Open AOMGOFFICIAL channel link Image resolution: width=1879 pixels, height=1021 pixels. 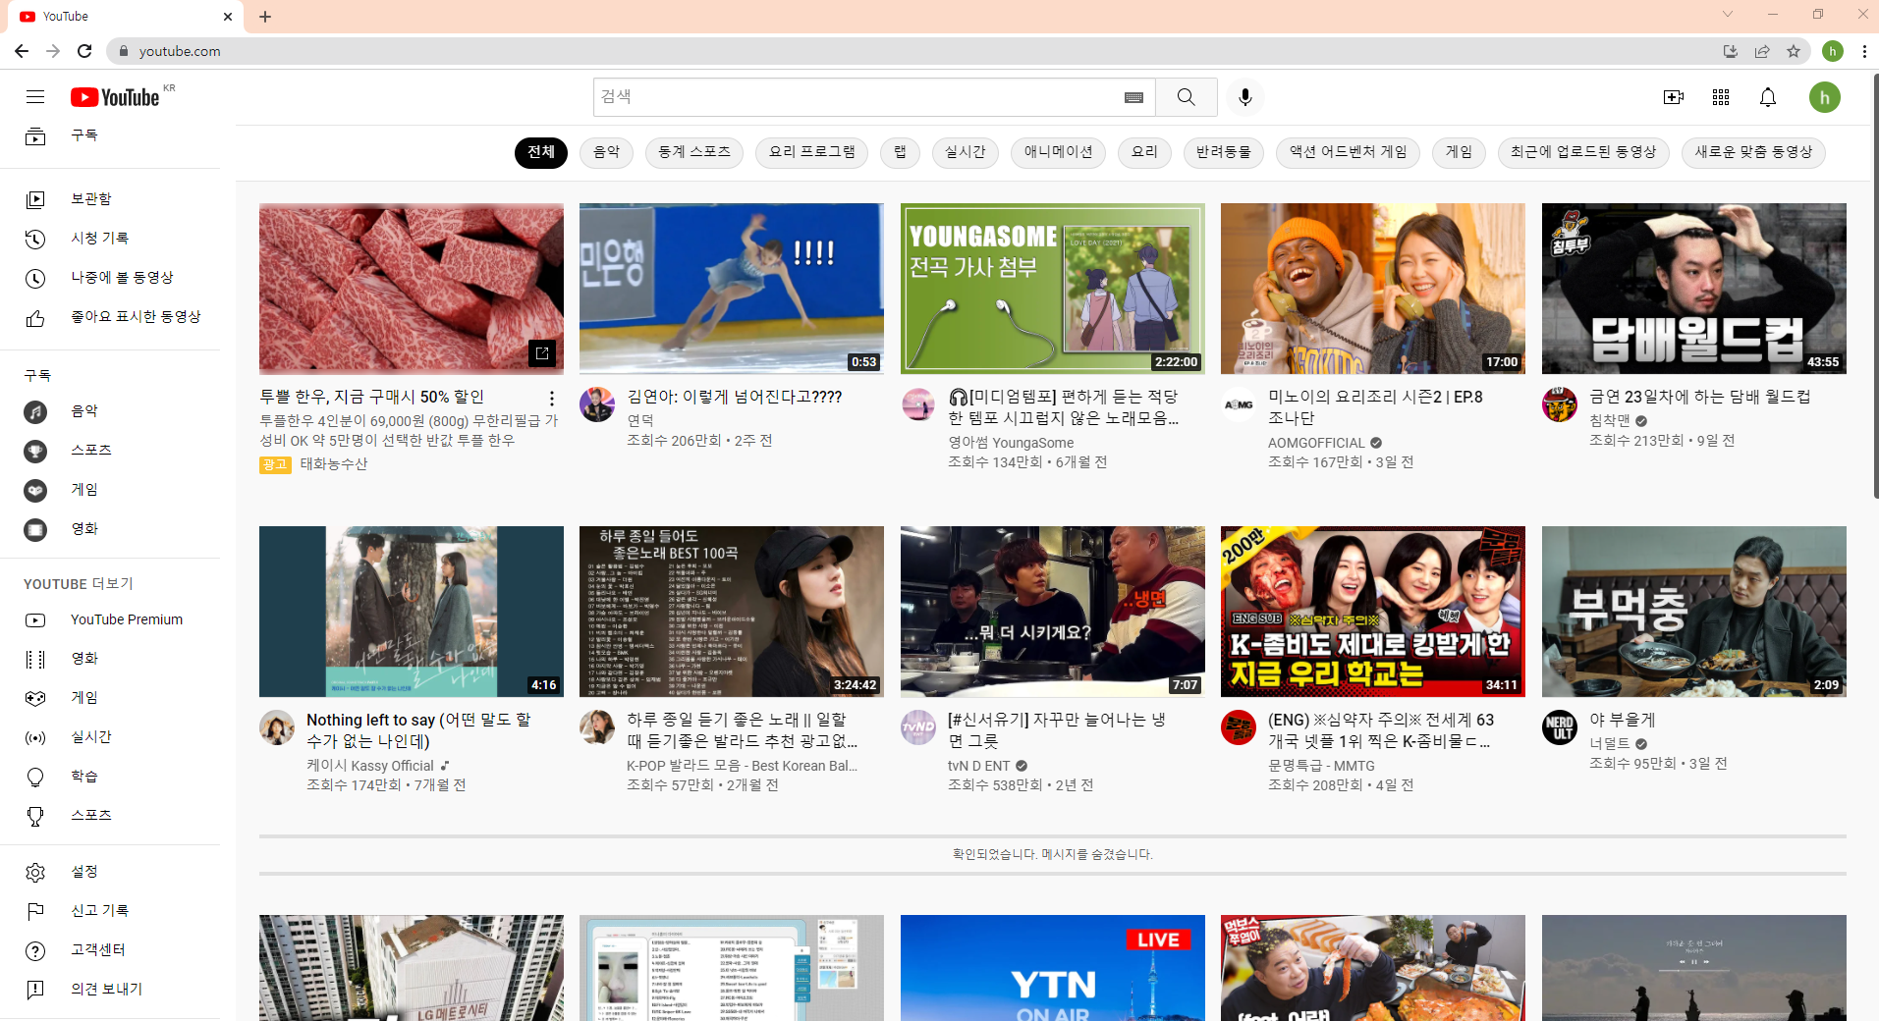click(x=1316, y=443)
